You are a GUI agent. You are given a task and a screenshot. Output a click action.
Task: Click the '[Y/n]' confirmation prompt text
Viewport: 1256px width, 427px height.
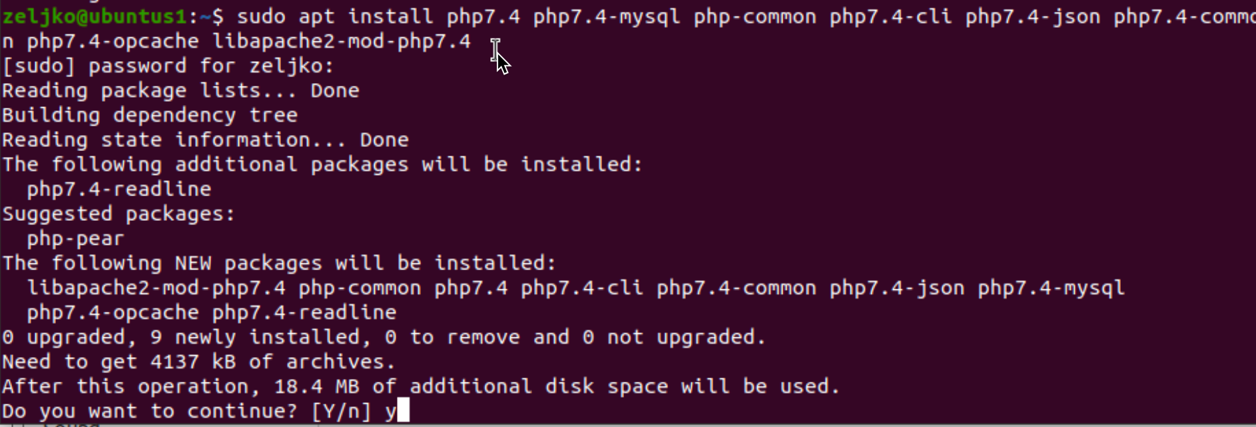pyautogui.click(x=341, y=411)
